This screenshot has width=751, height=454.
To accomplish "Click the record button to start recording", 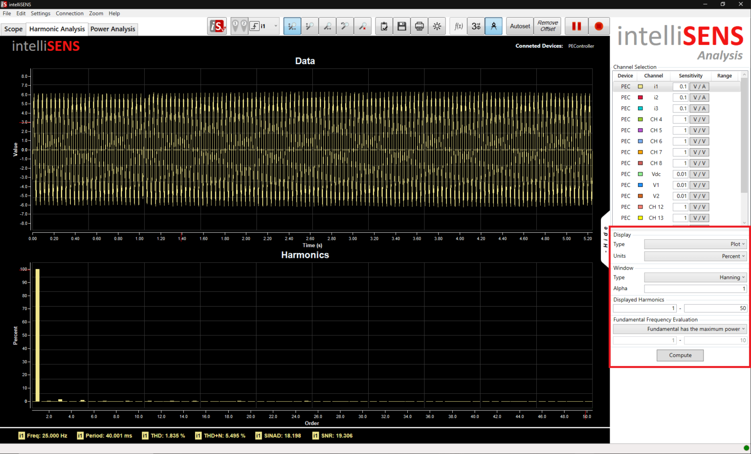I will pos(598,26).
